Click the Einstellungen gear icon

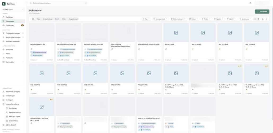click(x=3, y=96)
